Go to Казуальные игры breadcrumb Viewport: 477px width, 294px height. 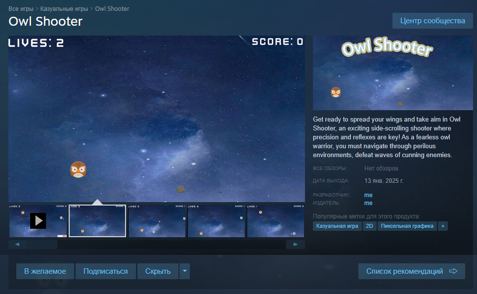click(64, 9)
